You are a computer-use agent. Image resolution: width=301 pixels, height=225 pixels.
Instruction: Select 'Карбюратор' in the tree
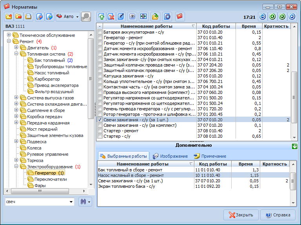[x=47, y=79]
